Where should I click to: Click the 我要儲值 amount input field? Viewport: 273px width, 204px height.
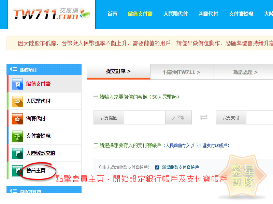tap(144, 118)
